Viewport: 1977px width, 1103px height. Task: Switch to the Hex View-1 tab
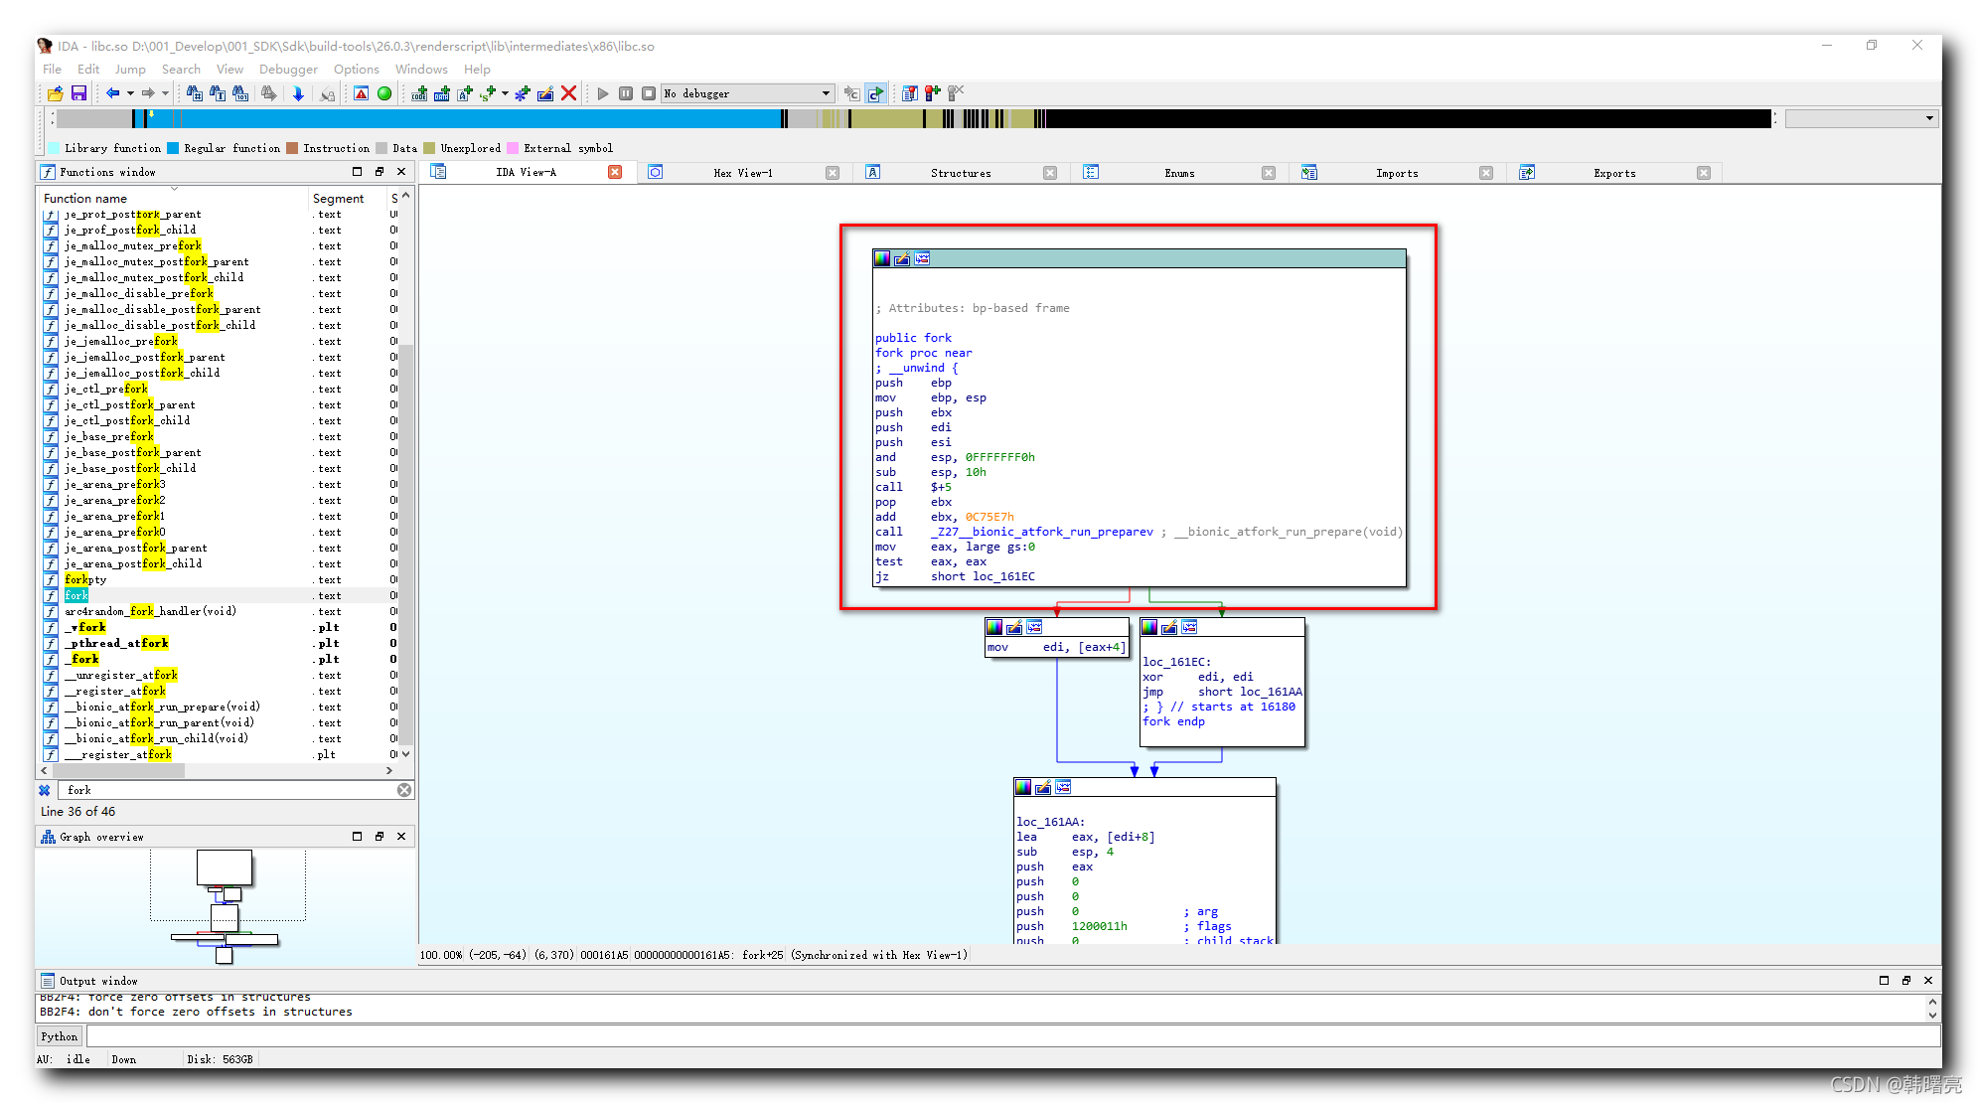pos(741,173)
